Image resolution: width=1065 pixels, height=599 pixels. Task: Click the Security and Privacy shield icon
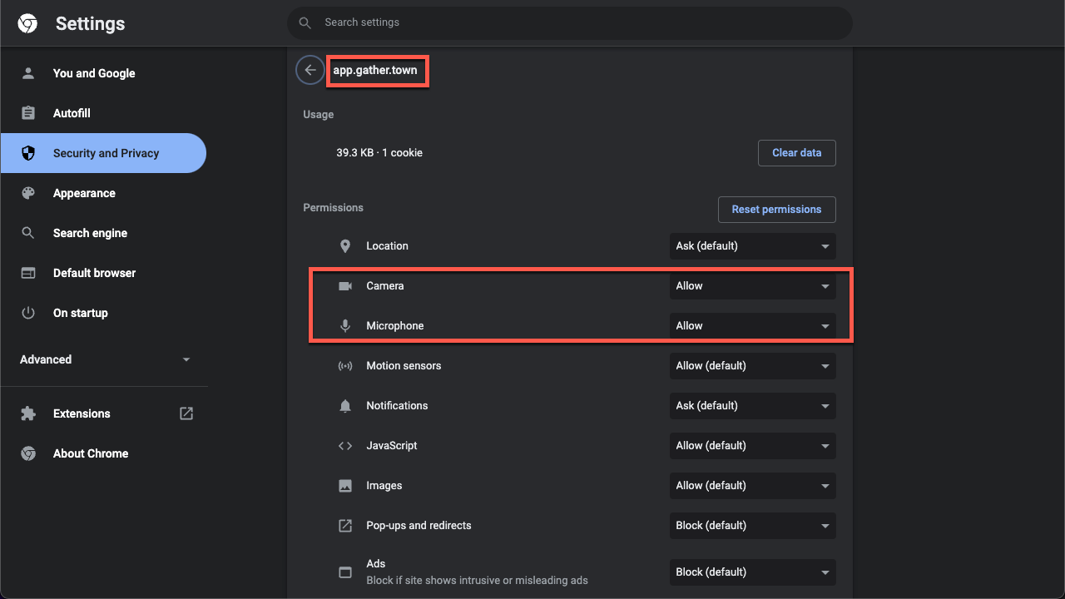click(x=28, y=153)
